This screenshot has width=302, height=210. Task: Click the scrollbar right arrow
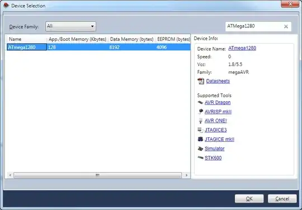(186, 175)
